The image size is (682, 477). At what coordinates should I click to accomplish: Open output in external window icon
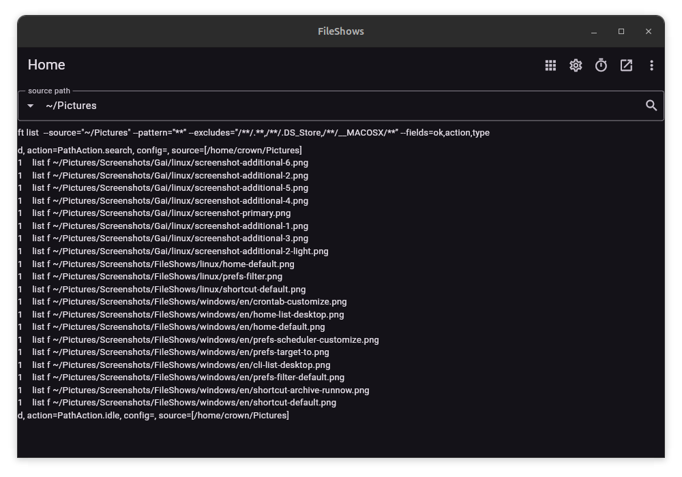pos(626,65)
